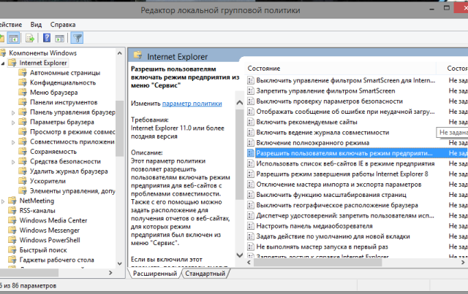The image size is (468, 294).
Task: Open the Вид menu
Action: click(36, 24)
